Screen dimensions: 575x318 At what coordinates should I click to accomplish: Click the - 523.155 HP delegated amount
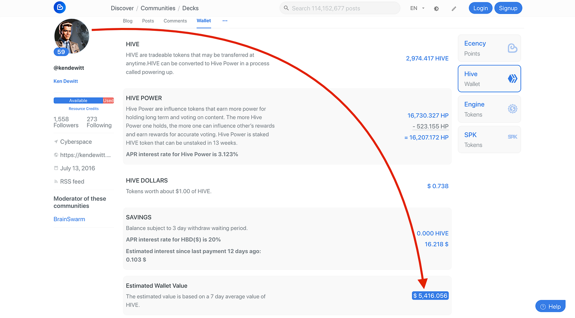point(430,127)
